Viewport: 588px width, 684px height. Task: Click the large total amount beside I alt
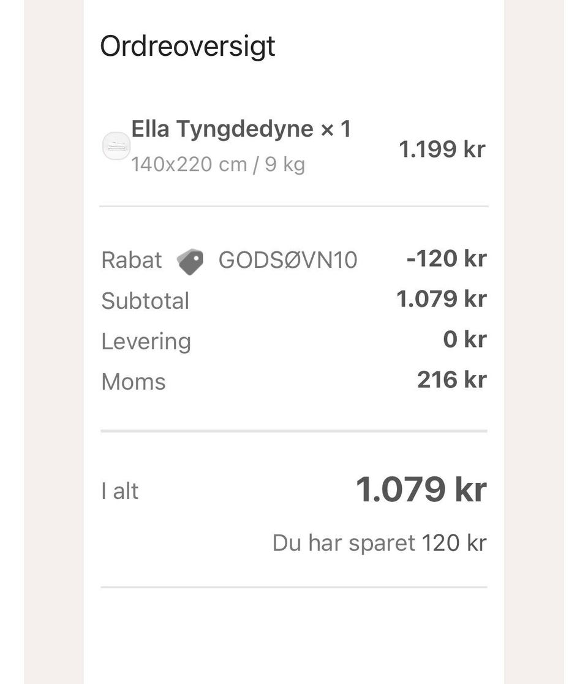click(x=421, y=490)
